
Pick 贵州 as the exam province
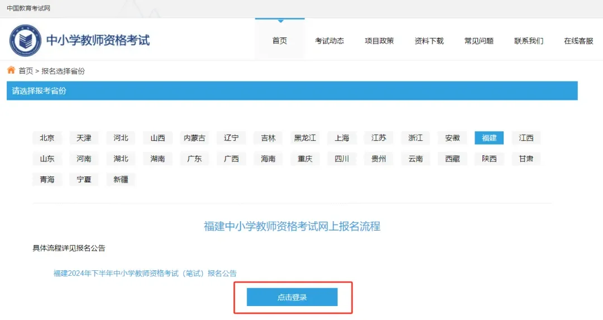coord(379,159)
